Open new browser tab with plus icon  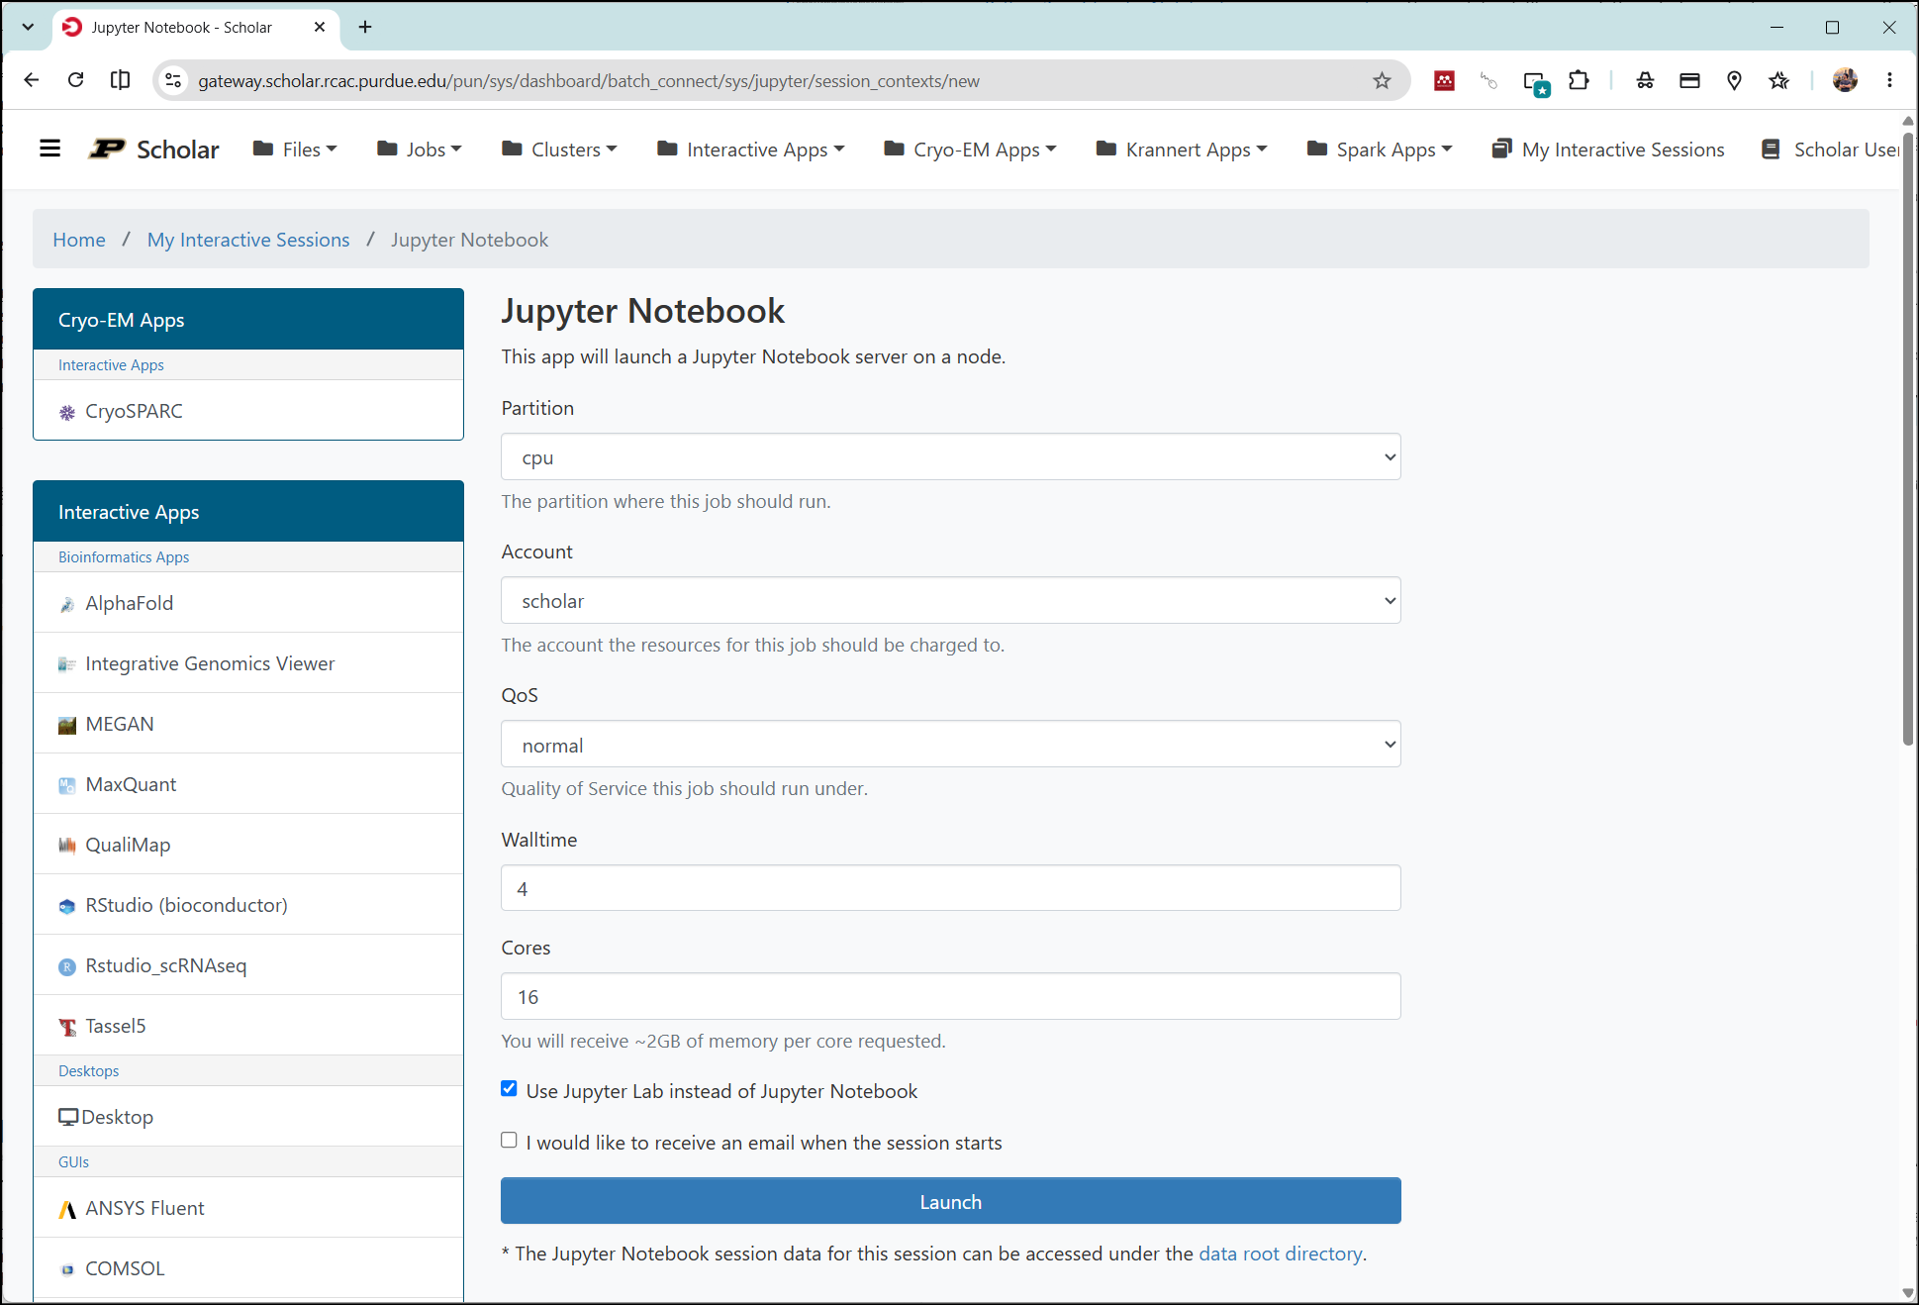[x=365, y=27]
